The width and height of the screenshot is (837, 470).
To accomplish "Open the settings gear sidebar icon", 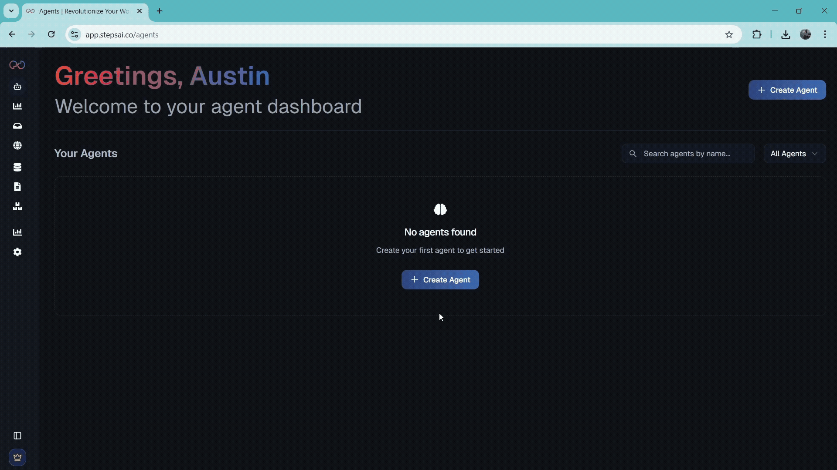I will tap(17, 252).
